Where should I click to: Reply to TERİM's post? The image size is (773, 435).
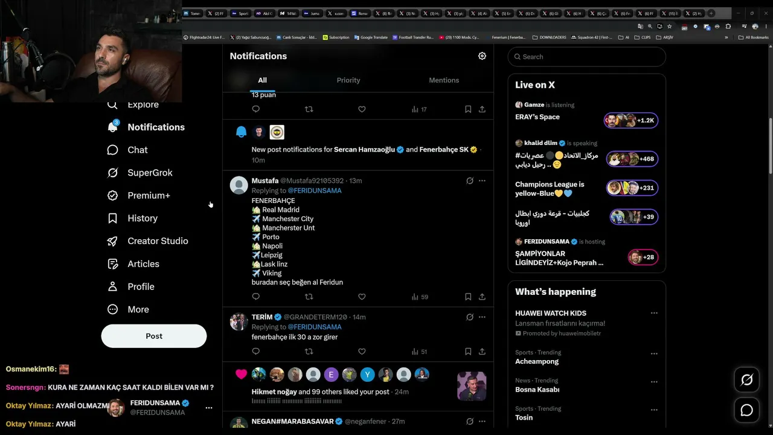point(255,352)
